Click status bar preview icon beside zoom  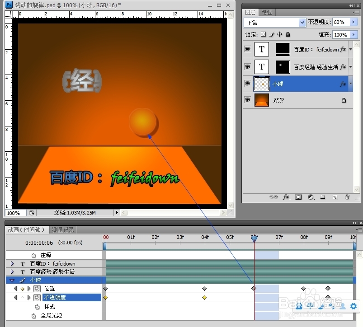[x=32, y=213]
